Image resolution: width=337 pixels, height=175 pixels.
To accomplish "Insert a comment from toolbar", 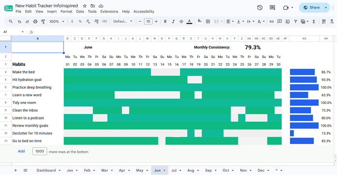I will [279, 21].
